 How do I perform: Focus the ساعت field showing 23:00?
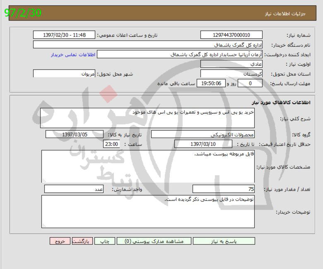[x=111, y=144]
